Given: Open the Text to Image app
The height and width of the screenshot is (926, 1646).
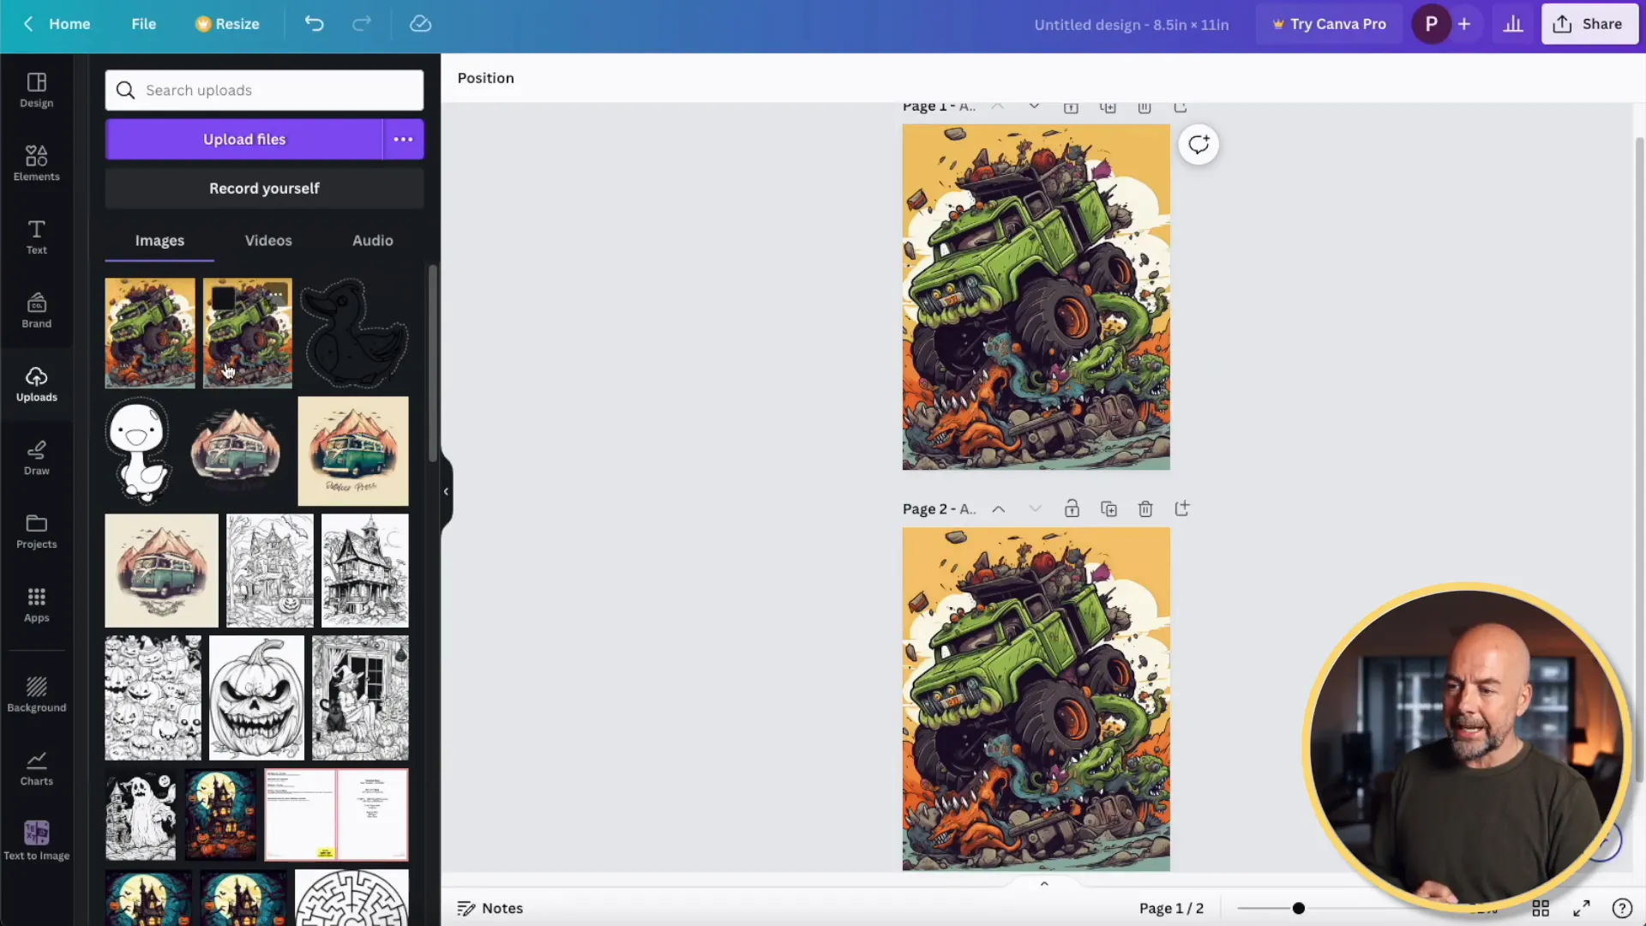Looking at the screenshot, I should 36,840.
